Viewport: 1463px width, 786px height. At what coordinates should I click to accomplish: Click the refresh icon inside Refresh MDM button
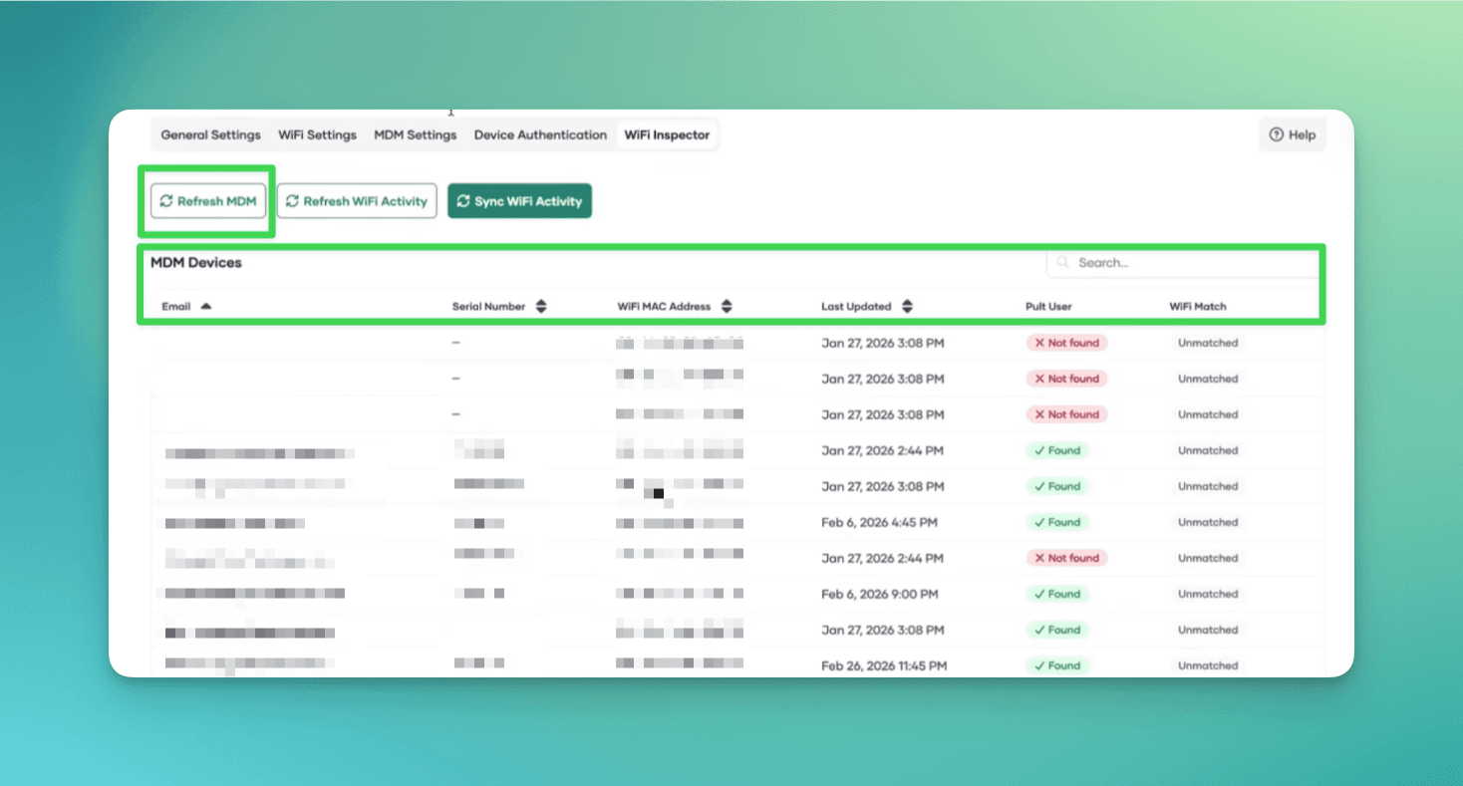(166, 200)
